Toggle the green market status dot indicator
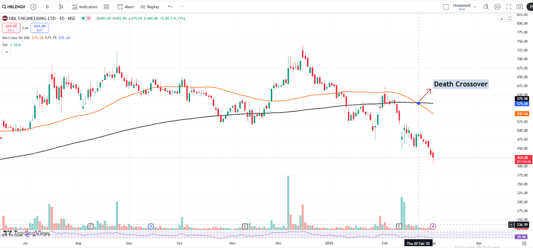The width and height of the screenshot is (533, 248). (83, 18)
